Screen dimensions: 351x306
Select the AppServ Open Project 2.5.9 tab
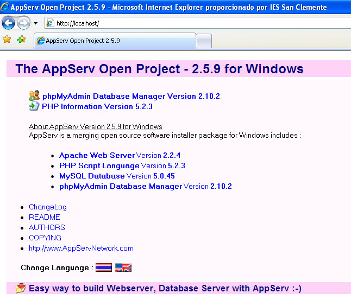click(115, 41)
